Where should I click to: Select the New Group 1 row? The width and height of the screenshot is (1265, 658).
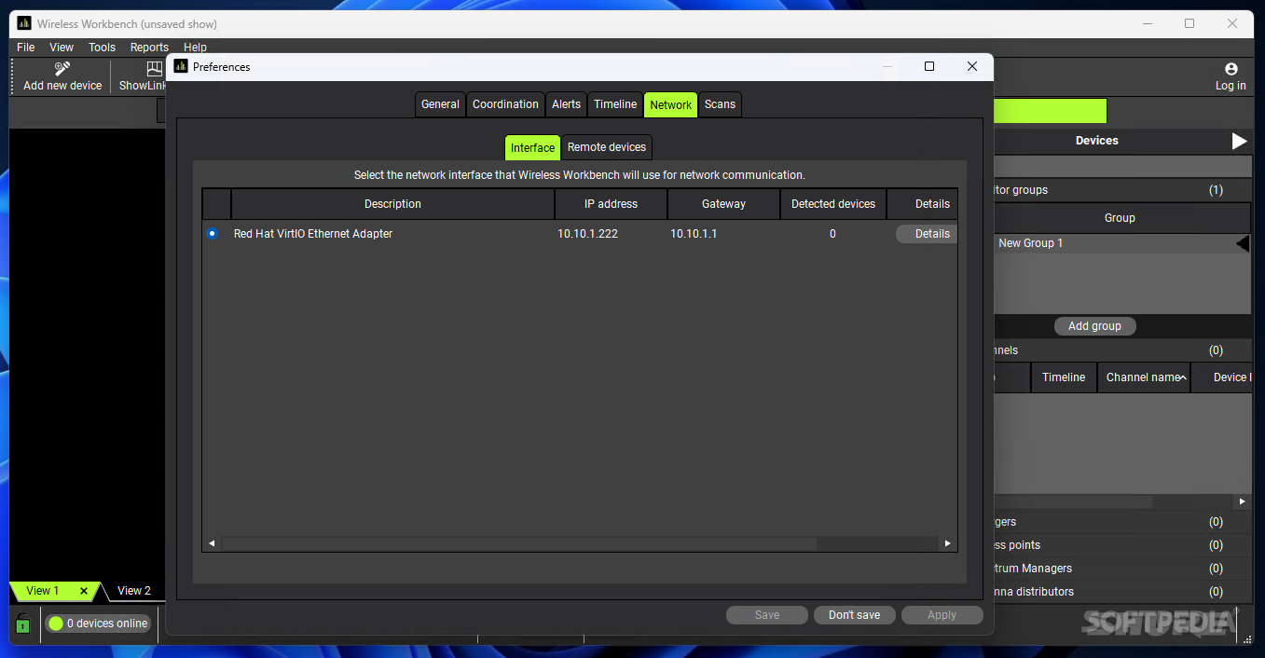pyautogui.click(x=1122, y=243)
